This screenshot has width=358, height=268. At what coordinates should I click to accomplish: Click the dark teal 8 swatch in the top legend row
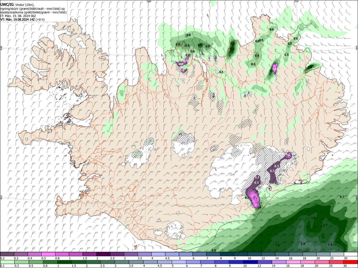click(x=227, y=254)
